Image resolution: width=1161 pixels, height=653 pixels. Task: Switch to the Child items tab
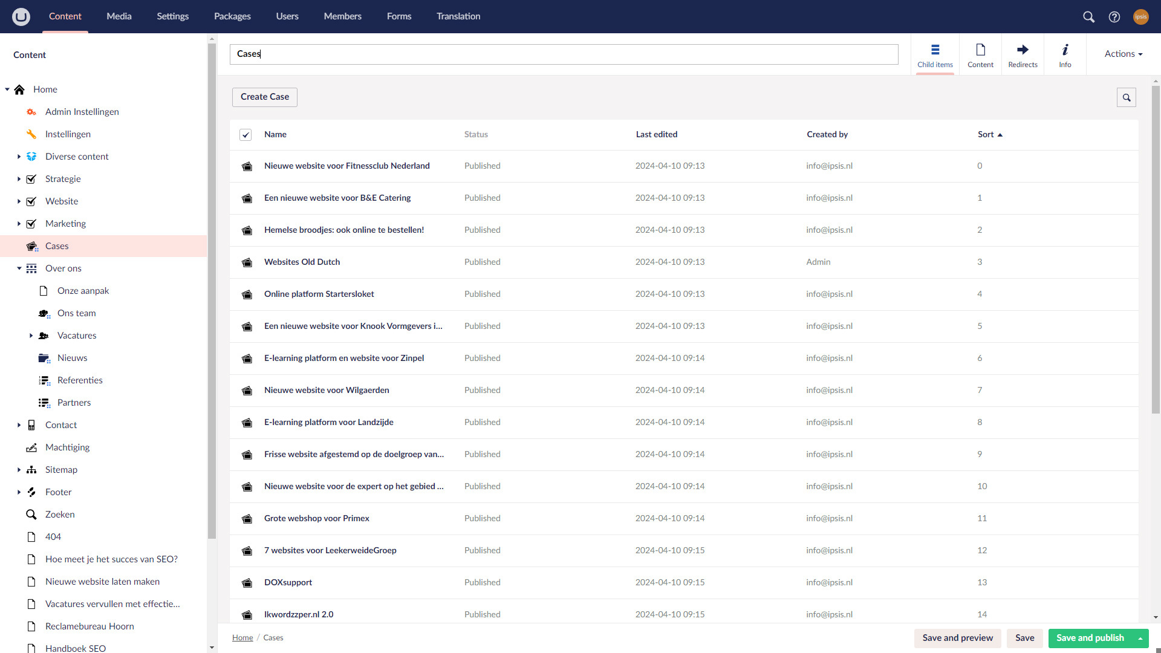[935, 54]
